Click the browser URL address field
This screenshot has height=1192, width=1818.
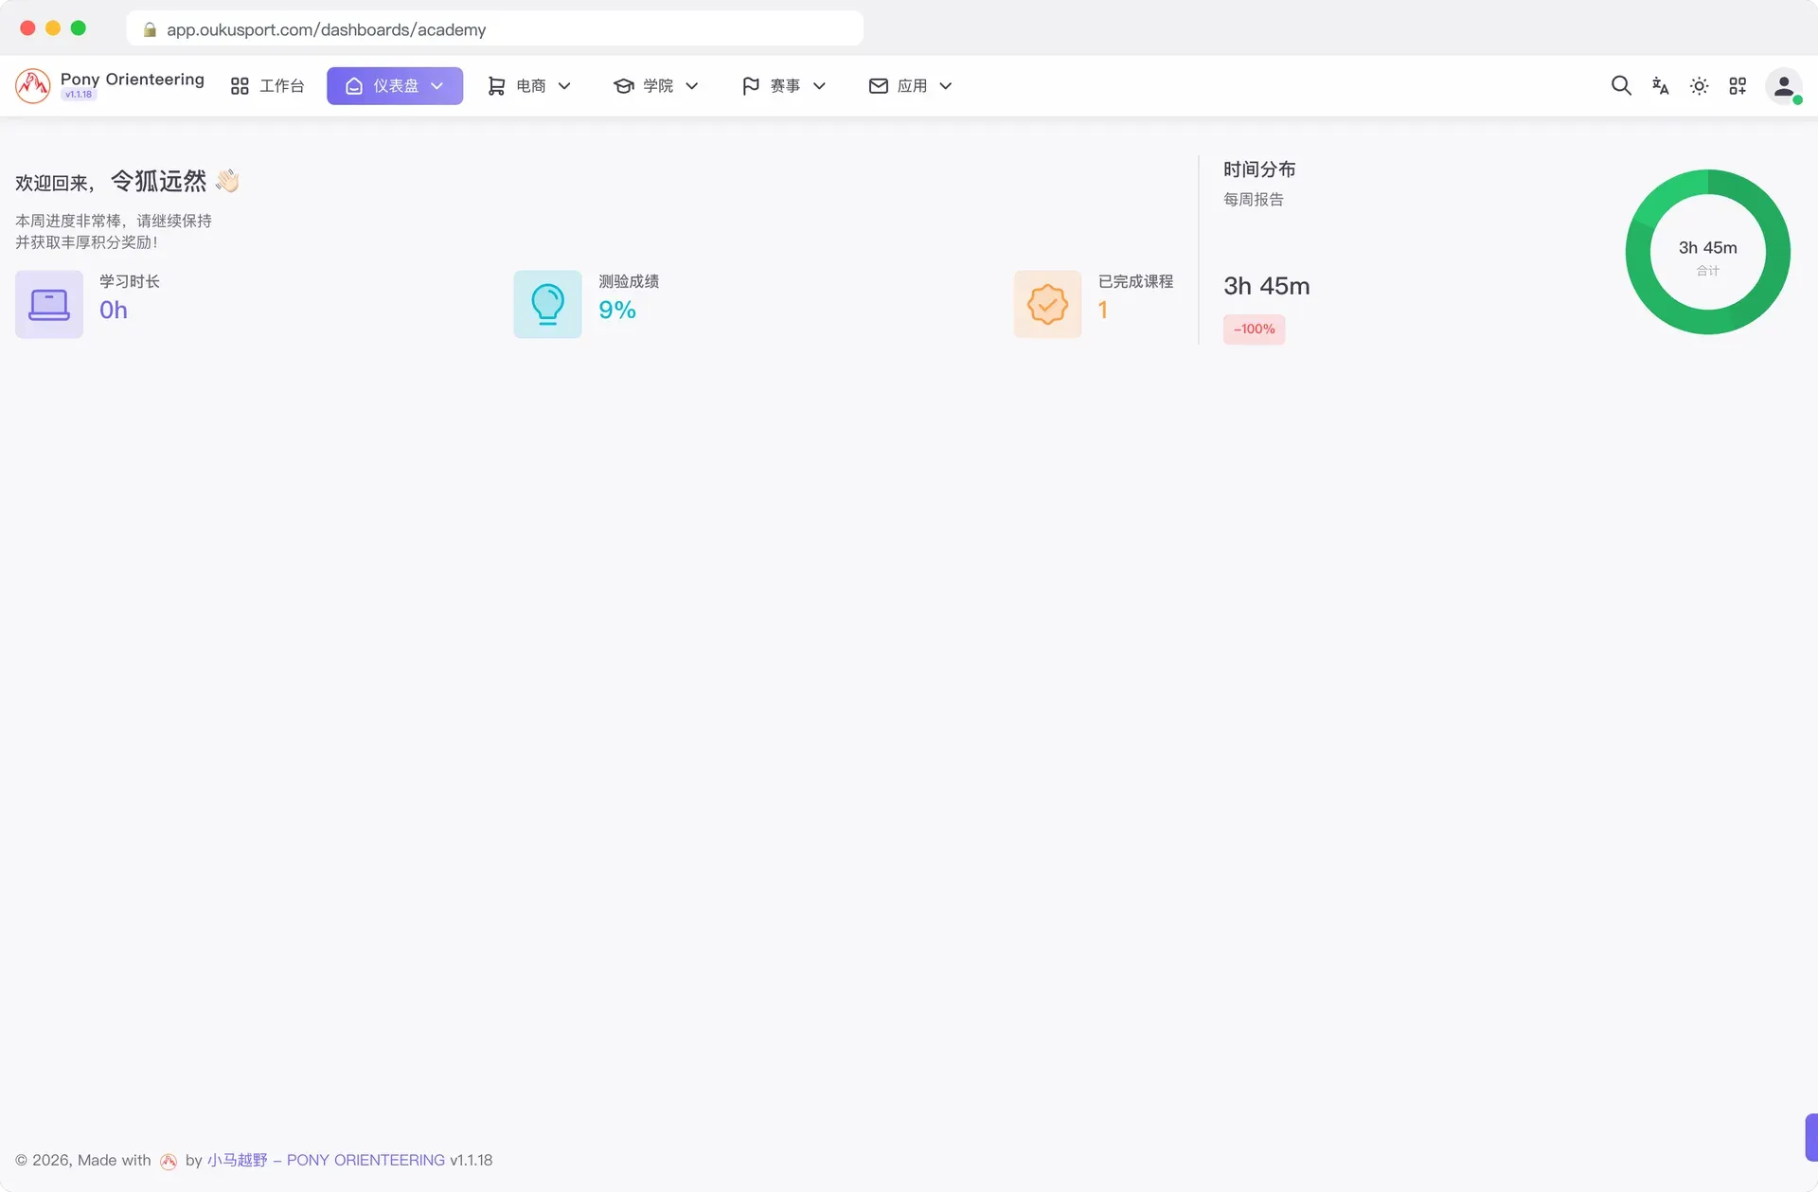[494, 29]
